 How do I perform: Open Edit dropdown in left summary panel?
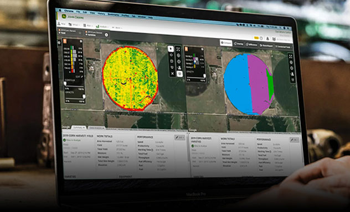point(179,137)
